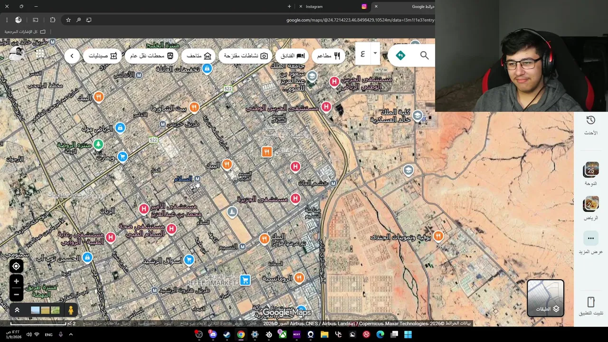Open Discord from the taskbar
Image resolution: width=608 pixels, height=342 pixels.
(213, 334)
